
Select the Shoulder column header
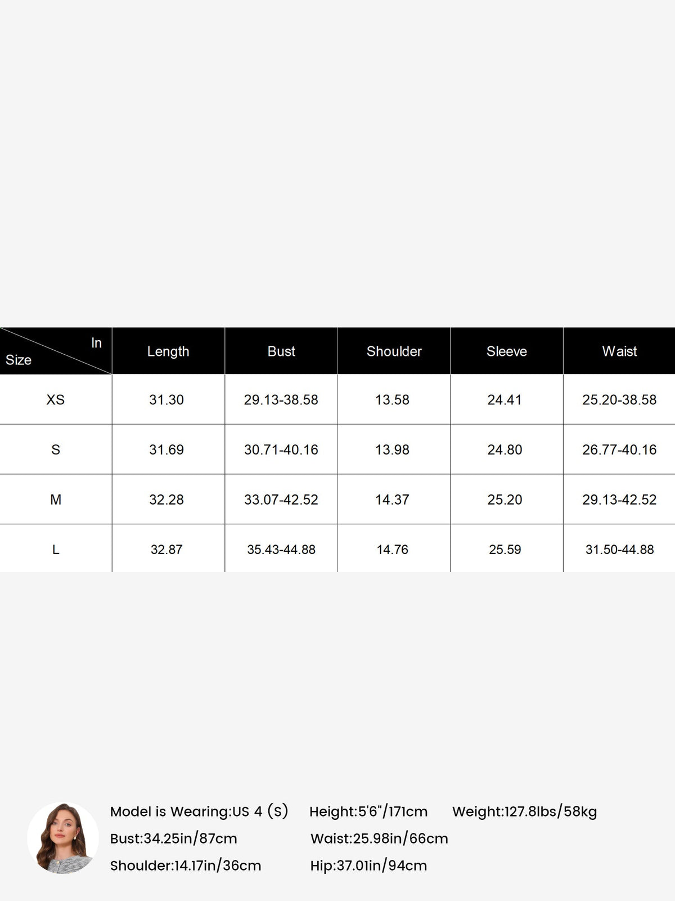[x=394, y=351]
